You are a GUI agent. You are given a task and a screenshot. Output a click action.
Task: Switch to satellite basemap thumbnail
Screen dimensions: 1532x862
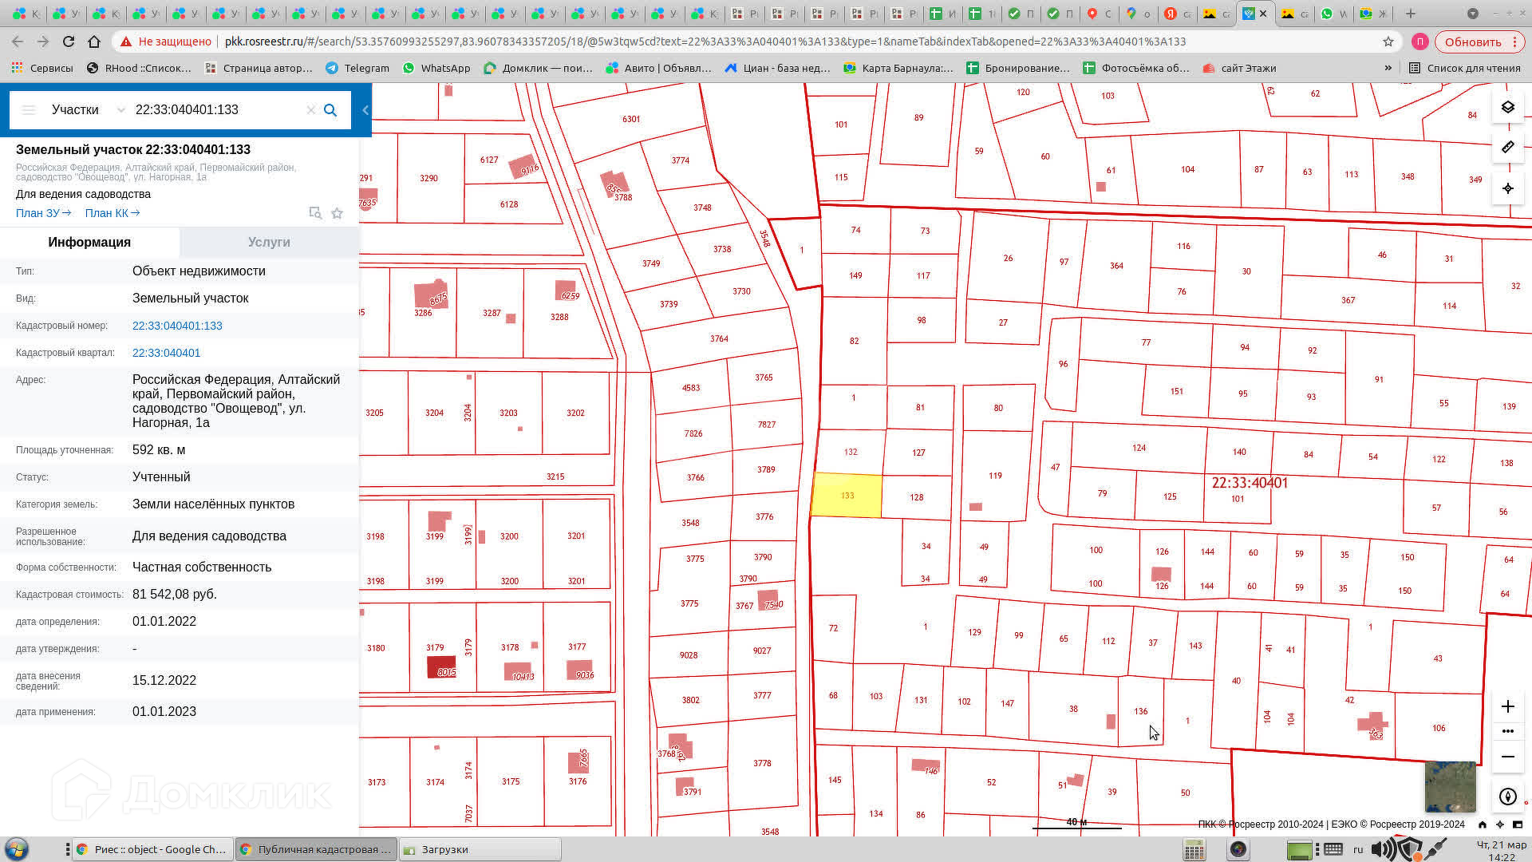coord(1450,785)
